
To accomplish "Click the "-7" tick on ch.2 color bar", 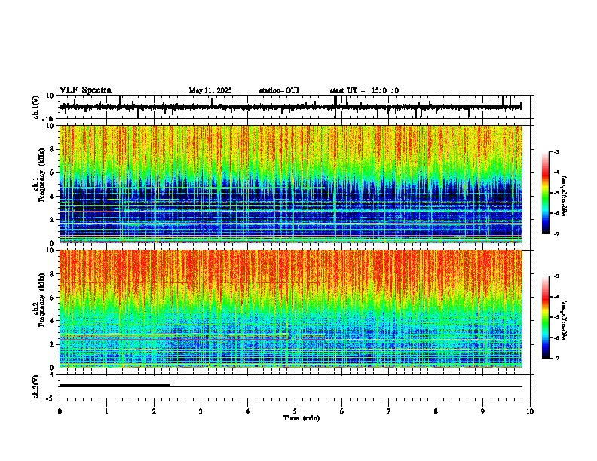I will pos(556,358).
